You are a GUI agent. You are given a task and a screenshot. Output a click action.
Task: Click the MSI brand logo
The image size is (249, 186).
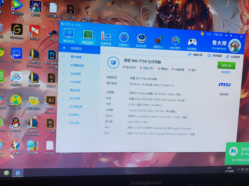[x=224, y=84]
